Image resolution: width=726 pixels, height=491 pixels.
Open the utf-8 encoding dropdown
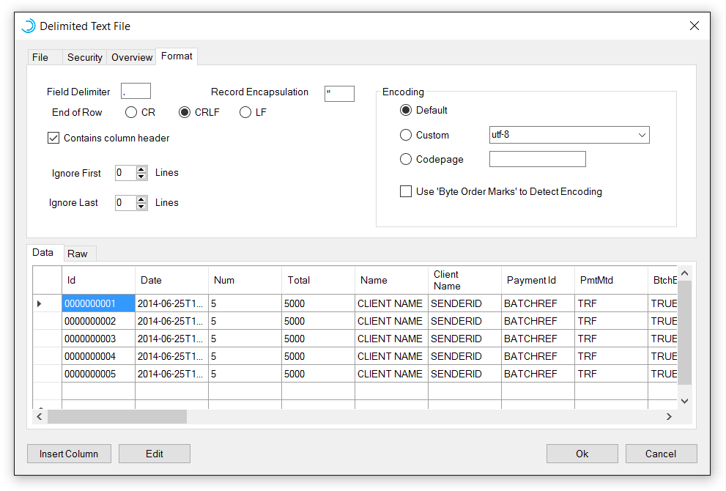point(642,135)
